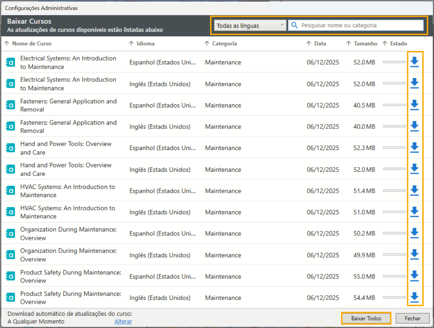This screenshot has width=434, height=328.
Task: Sort courses by Idioma column header
Action: click(x=145, y=43)
